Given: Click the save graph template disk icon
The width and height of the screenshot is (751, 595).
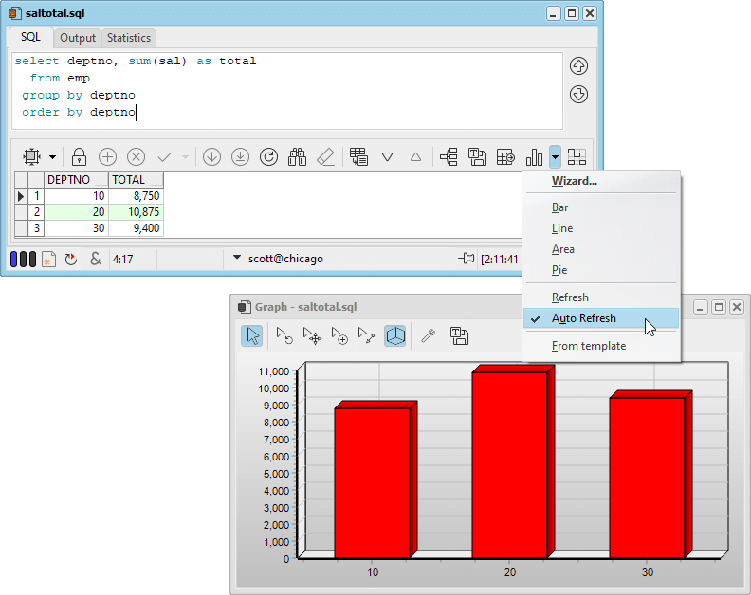Looking at the screenshot, I should pyautogui.click(x=459, y=335).
